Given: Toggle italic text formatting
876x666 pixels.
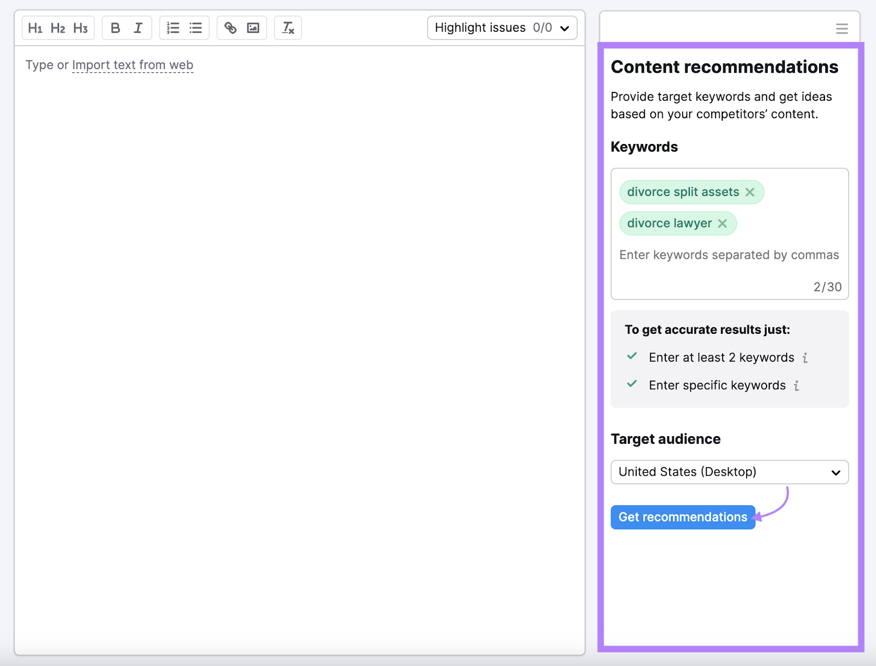Looking at the screenshot, I should tap(138, 27).
